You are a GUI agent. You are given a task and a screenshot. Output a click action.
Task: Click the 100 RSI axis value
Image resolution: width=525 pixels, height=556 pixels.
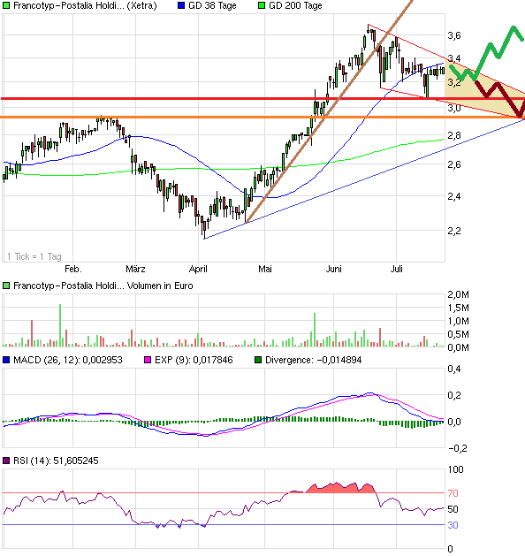click(x=455, y=470)
